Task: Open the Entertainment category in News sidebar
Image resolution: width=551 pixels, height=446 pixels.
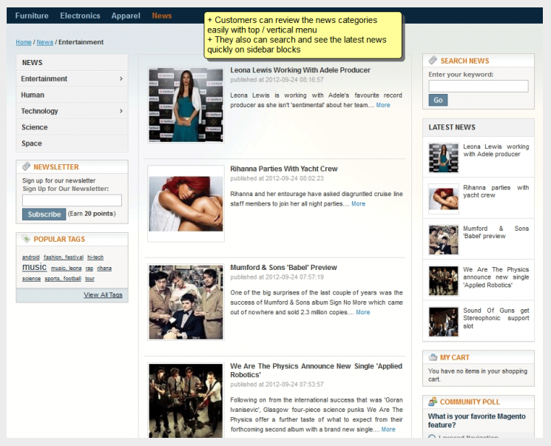Action: 44,78
